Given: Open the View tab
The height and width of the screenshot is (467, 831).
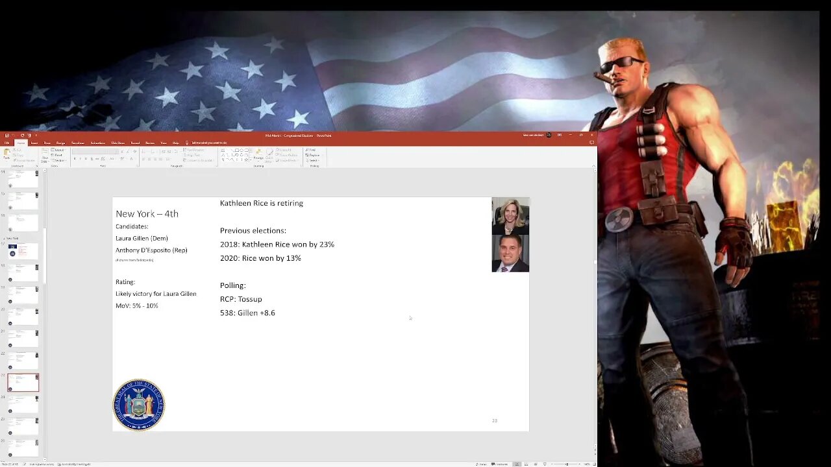Looking at the screenshot, I should click(164, 143).
